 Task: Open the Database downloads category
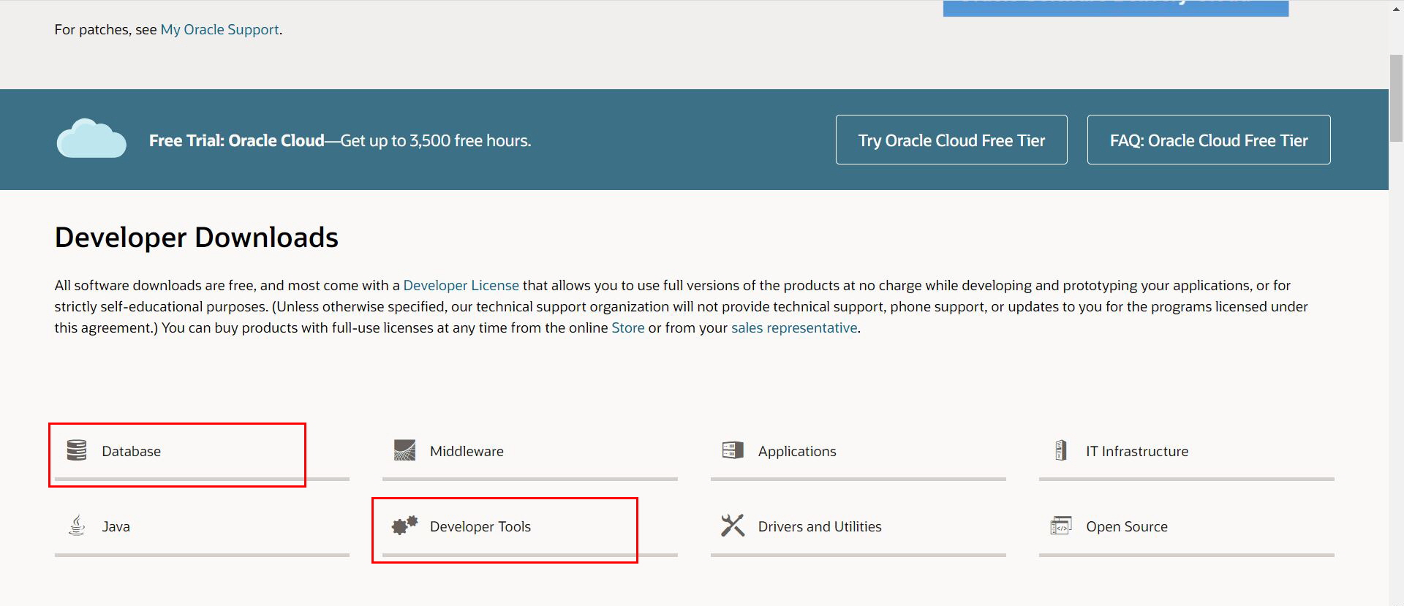click(202, 451)
